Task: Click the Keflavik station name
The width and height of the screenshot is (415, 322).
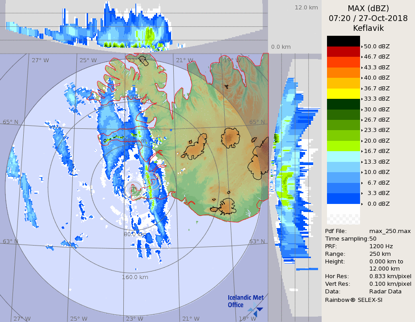Action: point(368,28)
